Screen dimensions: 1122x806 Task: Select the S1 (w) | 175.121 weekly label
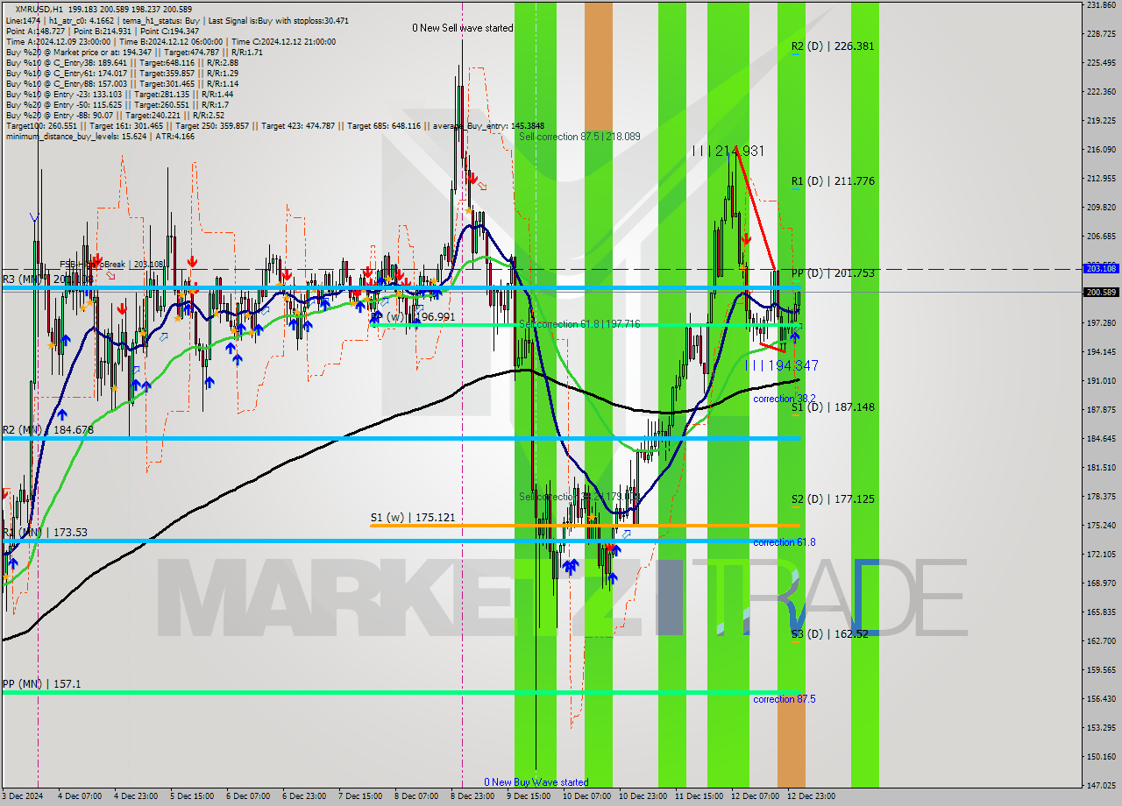[x=413, y=518]
